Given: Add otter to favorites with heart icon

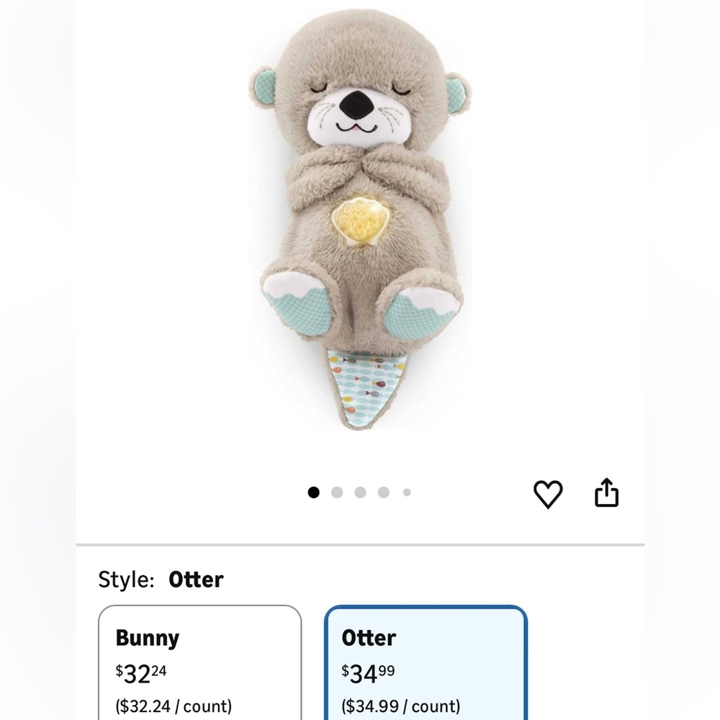Looking at the screenshot, I should tap(548, 494).
